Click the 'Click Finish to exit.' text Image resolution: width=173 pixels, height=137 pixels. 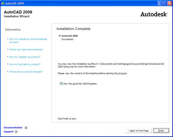[x=67, y=119]
